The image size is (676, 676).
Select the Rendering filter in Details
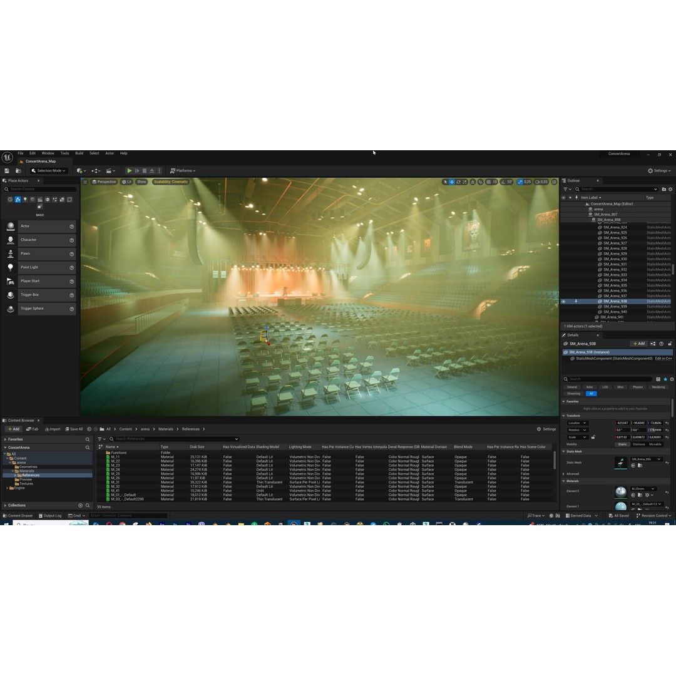658,387
